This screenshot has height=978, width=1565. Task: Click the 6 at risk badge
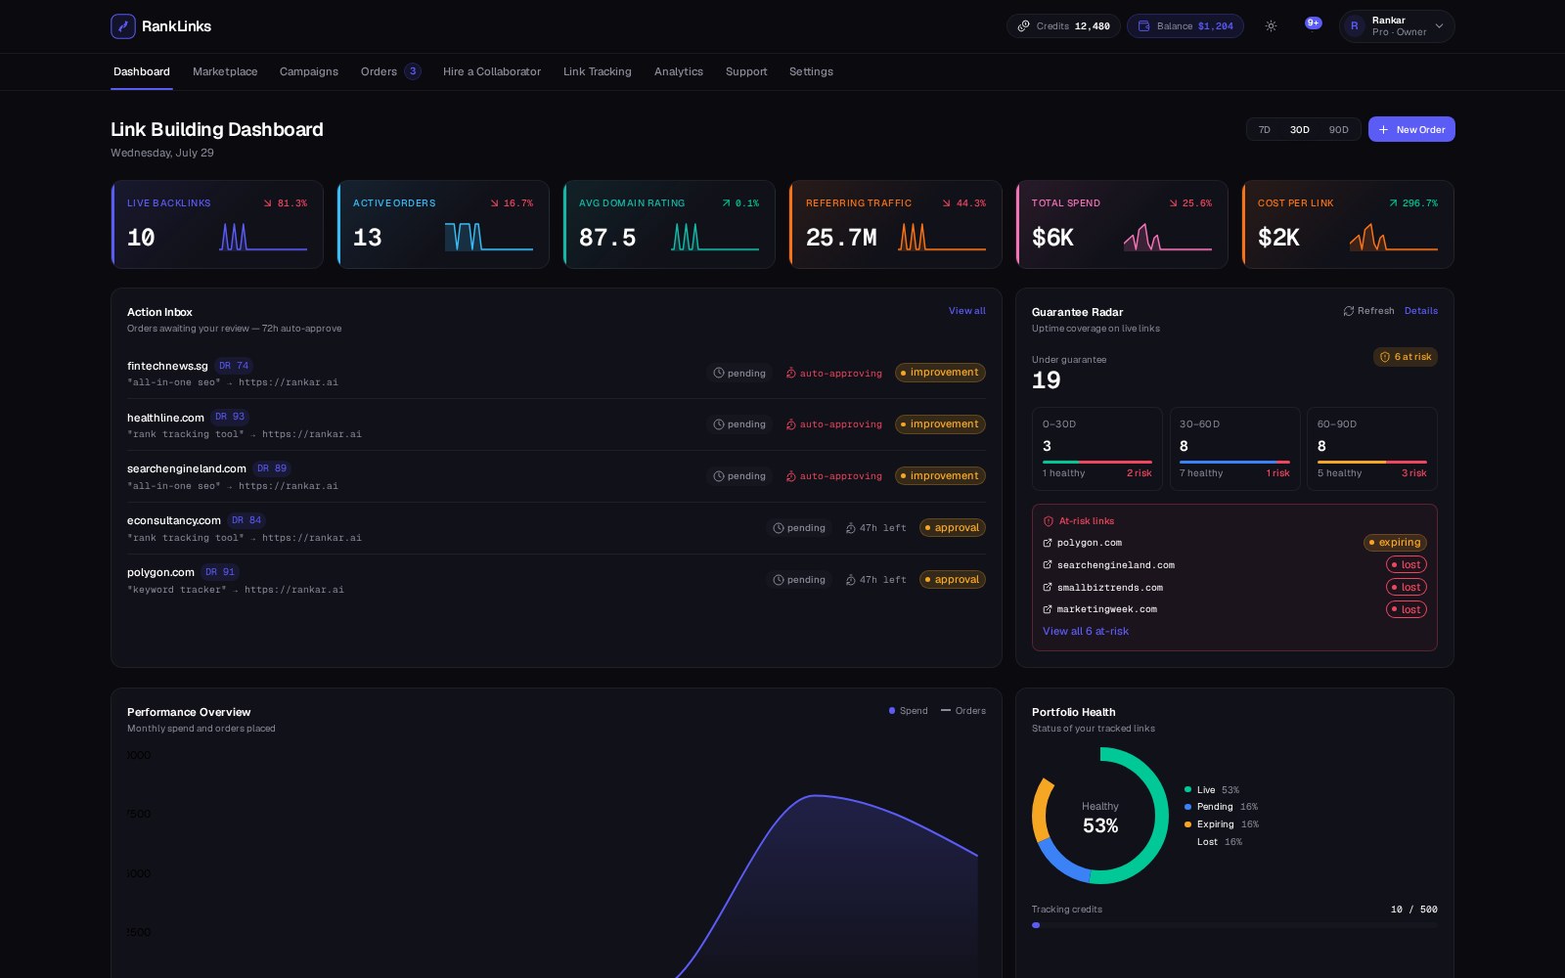click(x=1406, y=357)
